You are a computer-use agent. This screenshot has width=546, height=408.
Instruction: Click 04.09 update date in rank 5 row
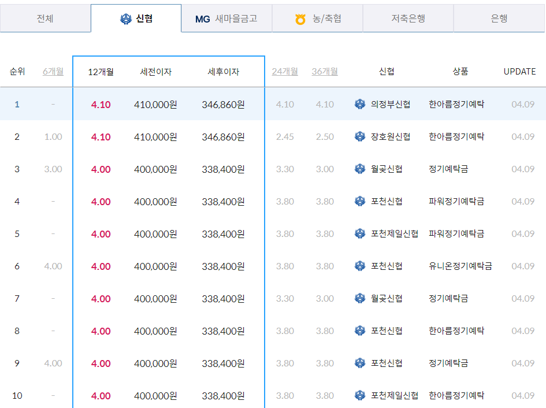coord(523,234)
